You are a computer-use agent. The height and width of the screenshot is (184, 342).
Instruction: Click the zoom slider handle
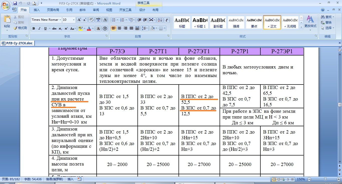(x=325, y=179)
